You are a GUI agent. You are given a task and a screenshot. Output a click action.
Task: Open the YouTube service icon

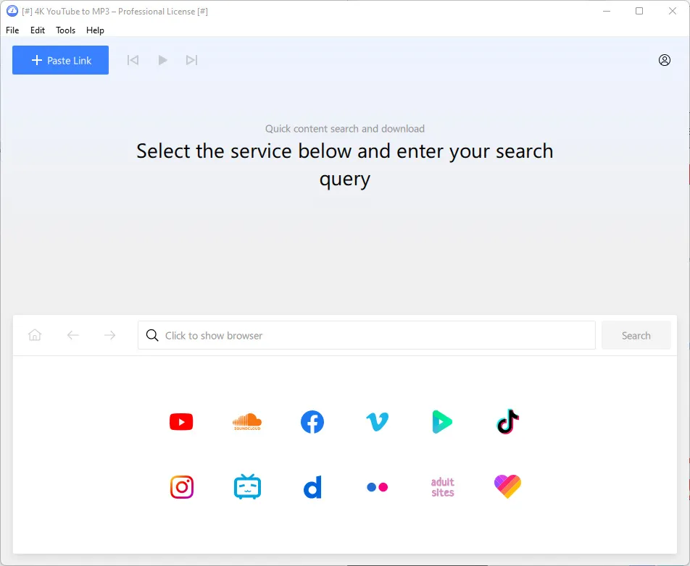point(181,422)
